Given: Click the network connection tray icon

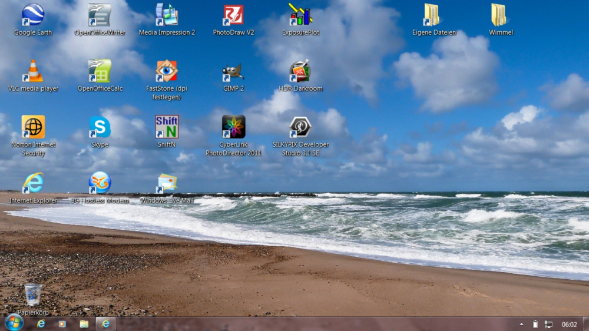Looking at the screenshot, I should click(549, 324).
